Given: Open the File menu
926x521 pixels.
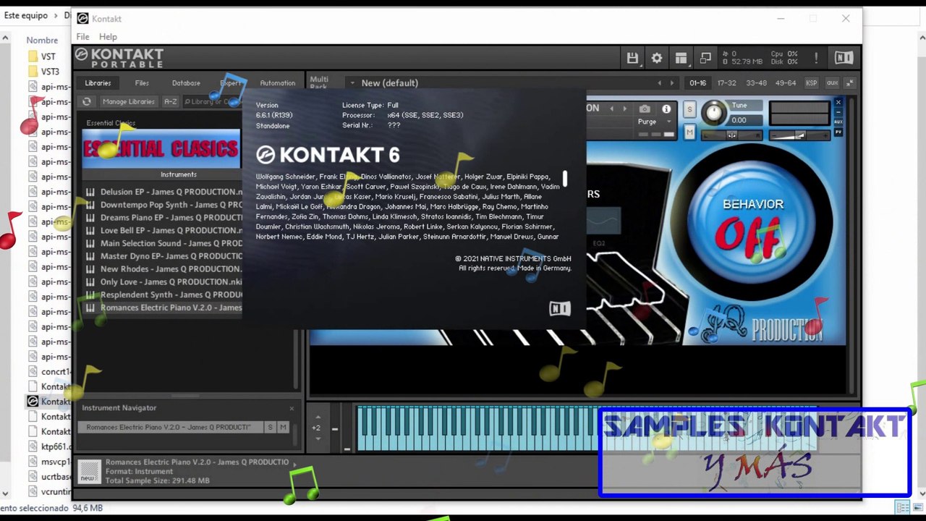Looking at the screenshot, I should pos(82,37).
